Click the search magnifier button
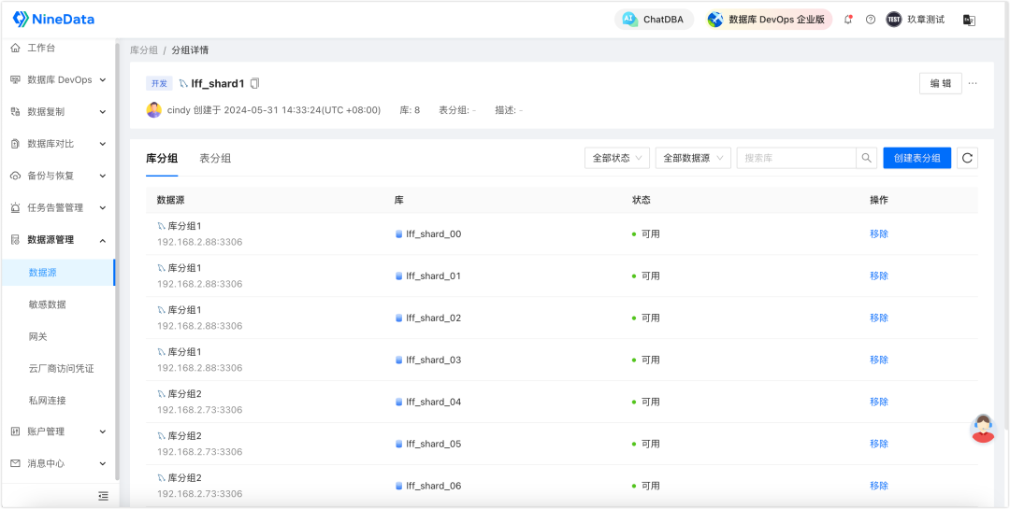Viewport: 1010px width, 509px height. [866, 158]
